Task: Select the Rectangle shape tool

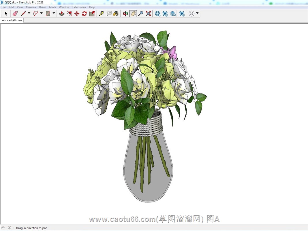Action: [x=48, y=14]
